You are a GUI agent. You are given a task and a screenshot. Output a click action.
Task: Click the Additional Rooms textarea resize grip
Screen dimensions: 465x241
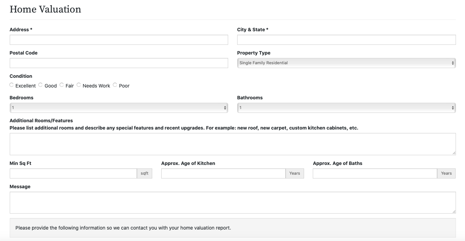click(454, 153)
